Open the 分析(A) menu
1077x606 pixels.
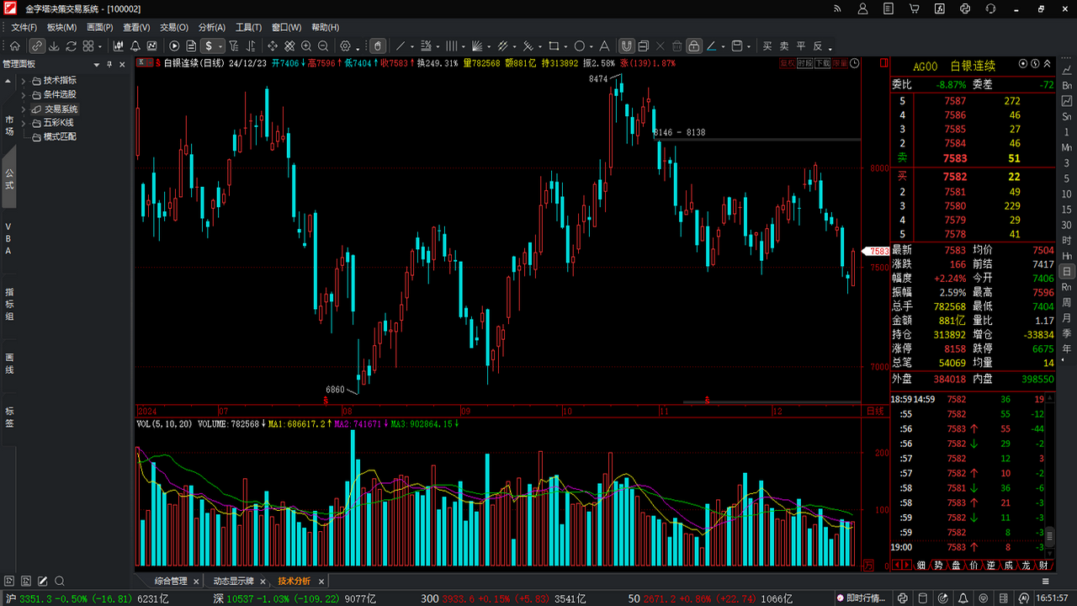point(211,28)
